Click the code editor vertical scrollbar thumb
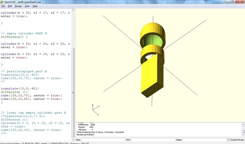This screenshot has width=245, height=144. (73, 92)
